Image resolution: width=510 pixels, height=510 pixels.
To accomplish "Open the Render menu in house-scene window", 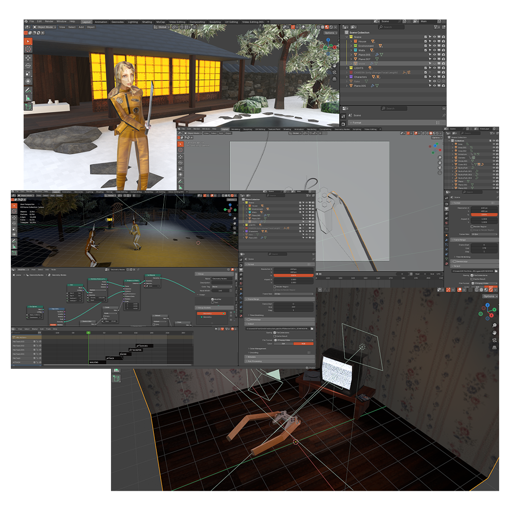I will [49, 21].
